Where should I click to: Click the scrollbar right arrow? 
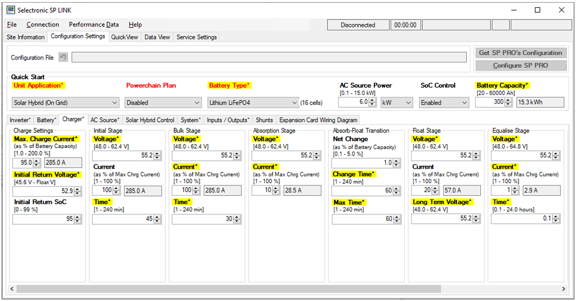[563, 289]
